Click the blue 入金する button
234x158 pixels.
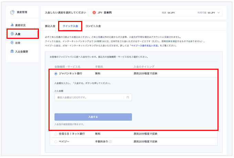93,117
